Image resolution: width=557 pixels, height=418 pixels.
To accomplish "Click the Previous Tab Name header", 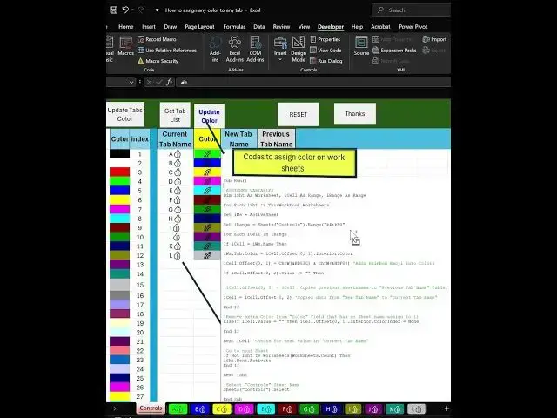I will pos(276,139).
